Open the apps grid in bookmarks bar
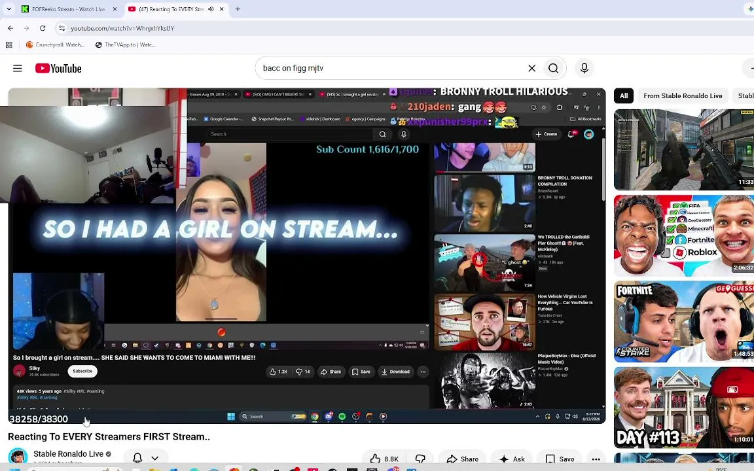The width and height of the screenshot is (754, 471). point(9,44)
